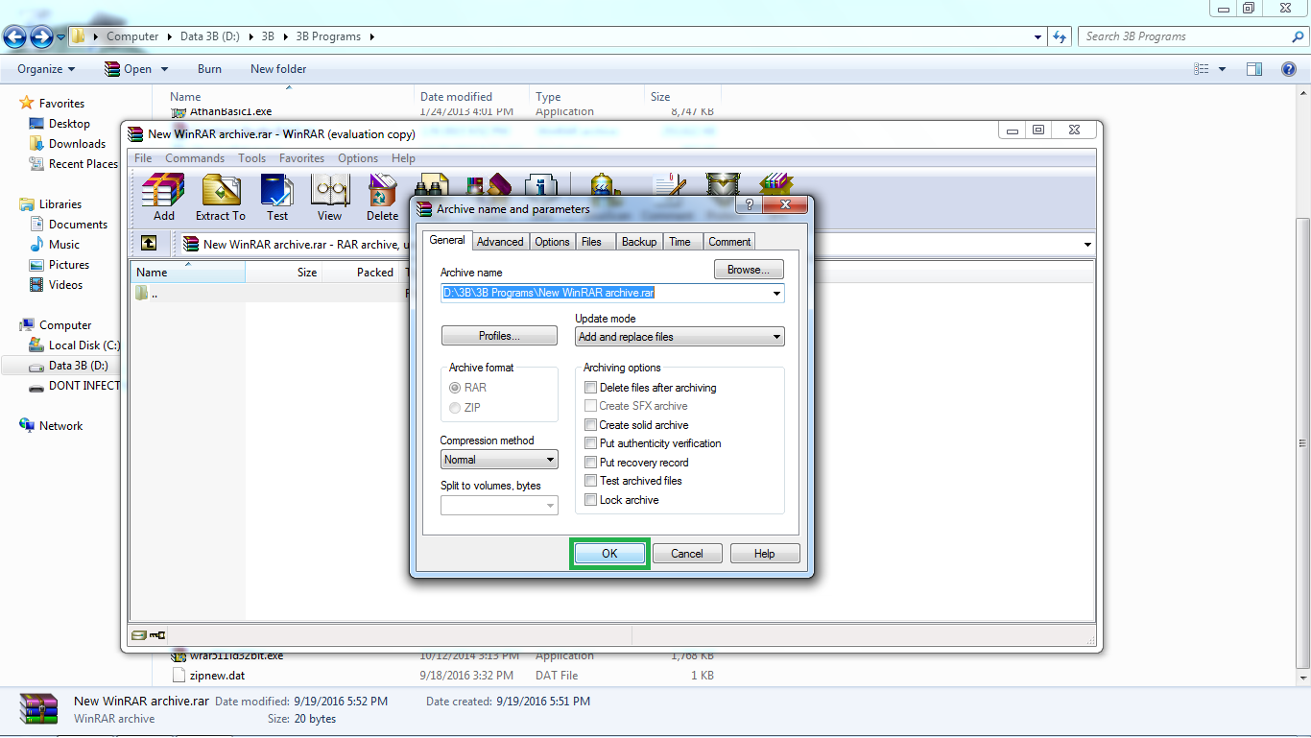Enable Put recovery record checkbox
The image size is (1311, 738).
pos(591,463)
